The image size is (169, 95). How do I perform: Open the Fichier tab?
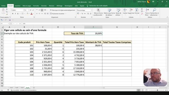click(x=3, y=6)
